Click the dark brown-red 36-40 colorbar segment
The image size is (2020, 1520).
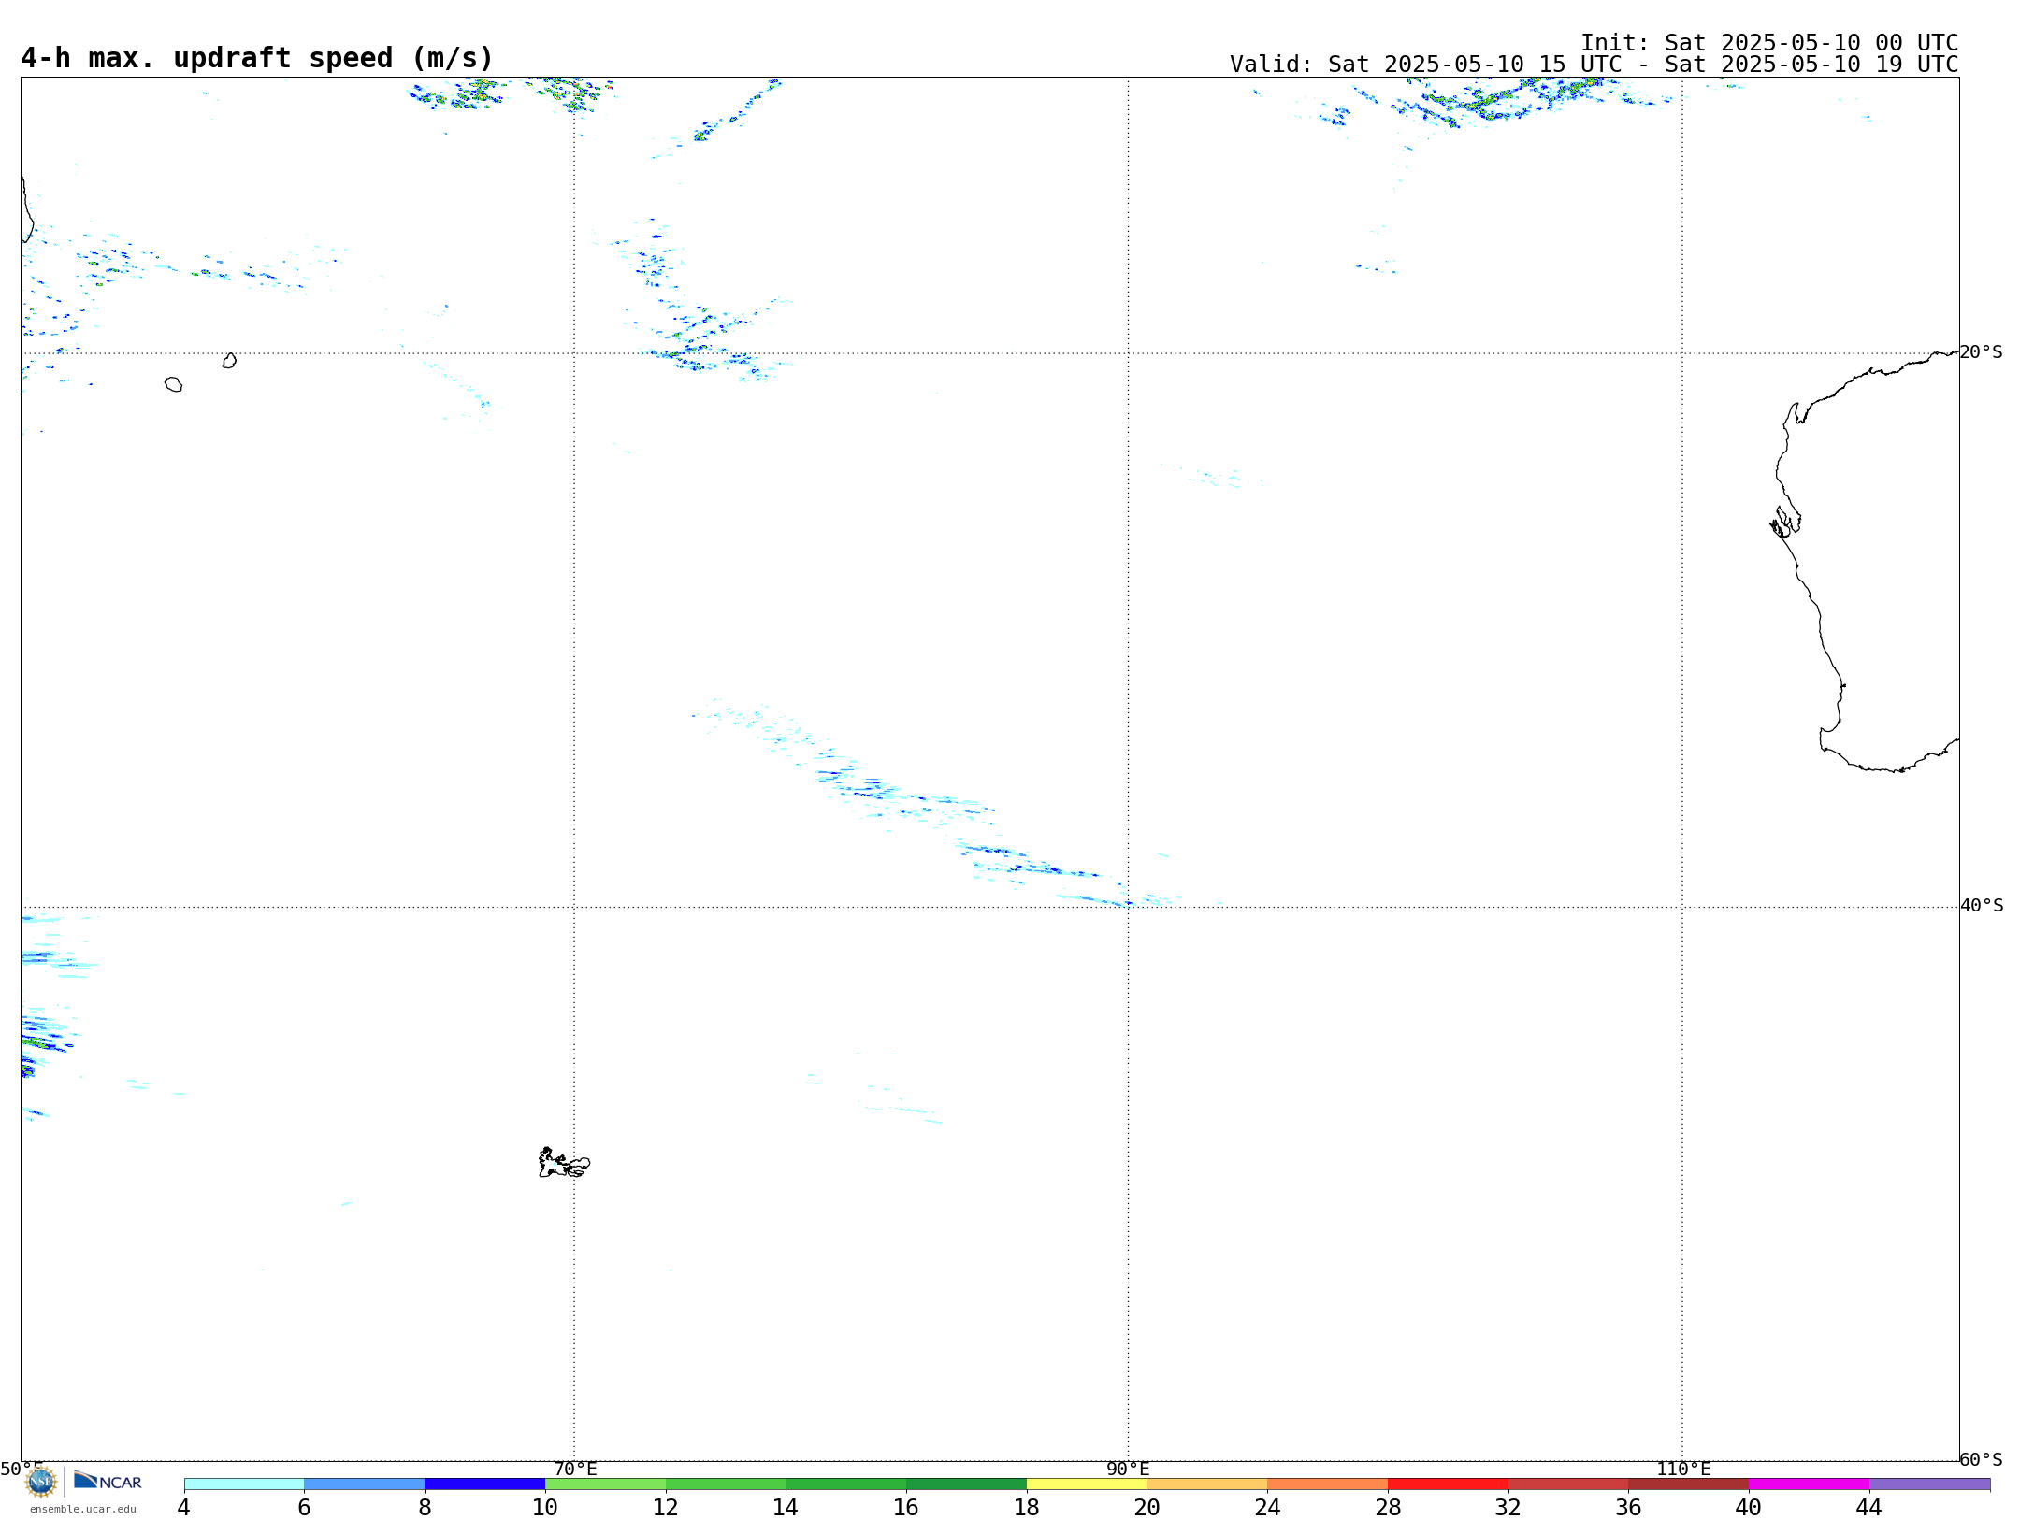click(1689, 1484)
